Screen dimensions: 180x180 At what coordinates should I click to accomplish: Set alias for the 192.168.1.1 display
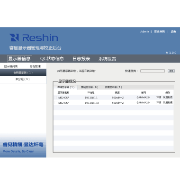tap(168, 98)
